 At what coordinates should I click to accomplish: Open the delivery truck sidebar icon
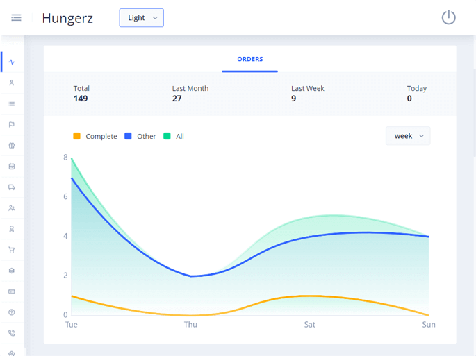point(12,187)
